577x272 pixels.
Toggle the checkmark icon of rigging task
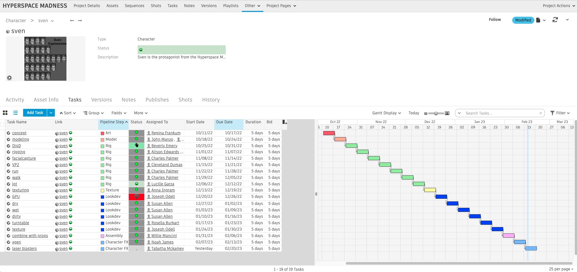[9, 152]
